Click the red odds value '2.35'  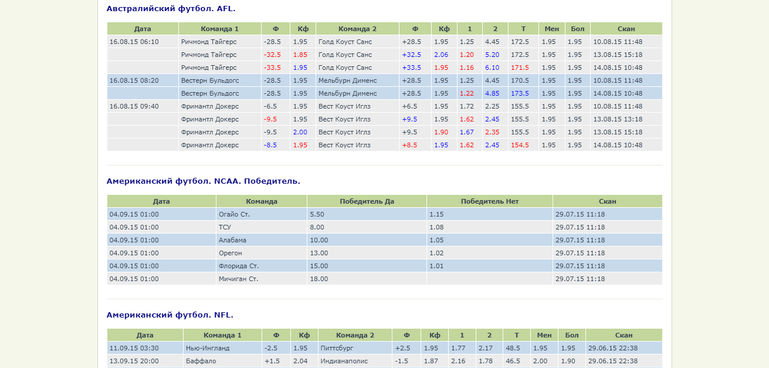pyautogui.click(x=492, y=132)
